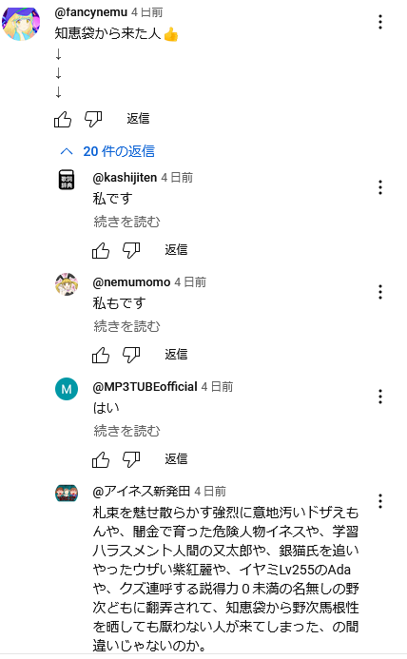The image size is (407, 659).
Task: Open three-dot menu for @kashijiten reply
Action: pos(380,187)
